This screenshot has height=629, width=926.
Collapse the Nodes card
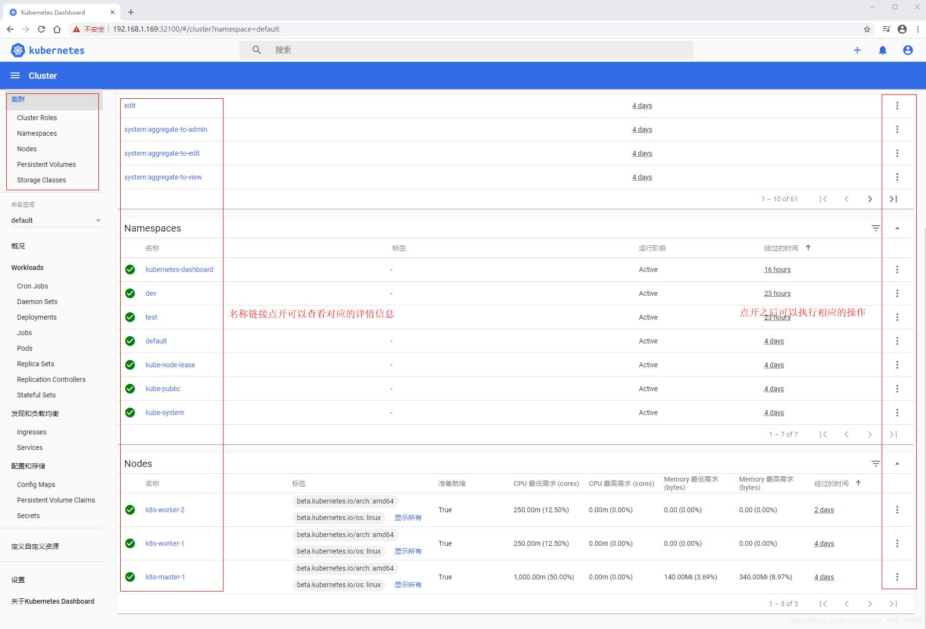897,464
